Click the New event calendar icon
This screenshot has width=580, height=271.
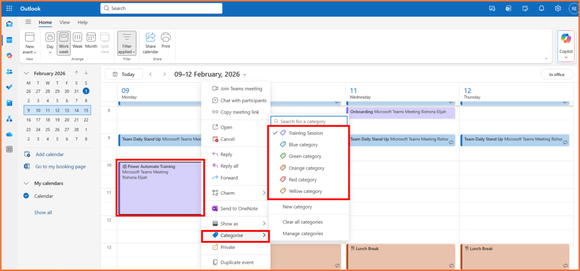point(29,37)
